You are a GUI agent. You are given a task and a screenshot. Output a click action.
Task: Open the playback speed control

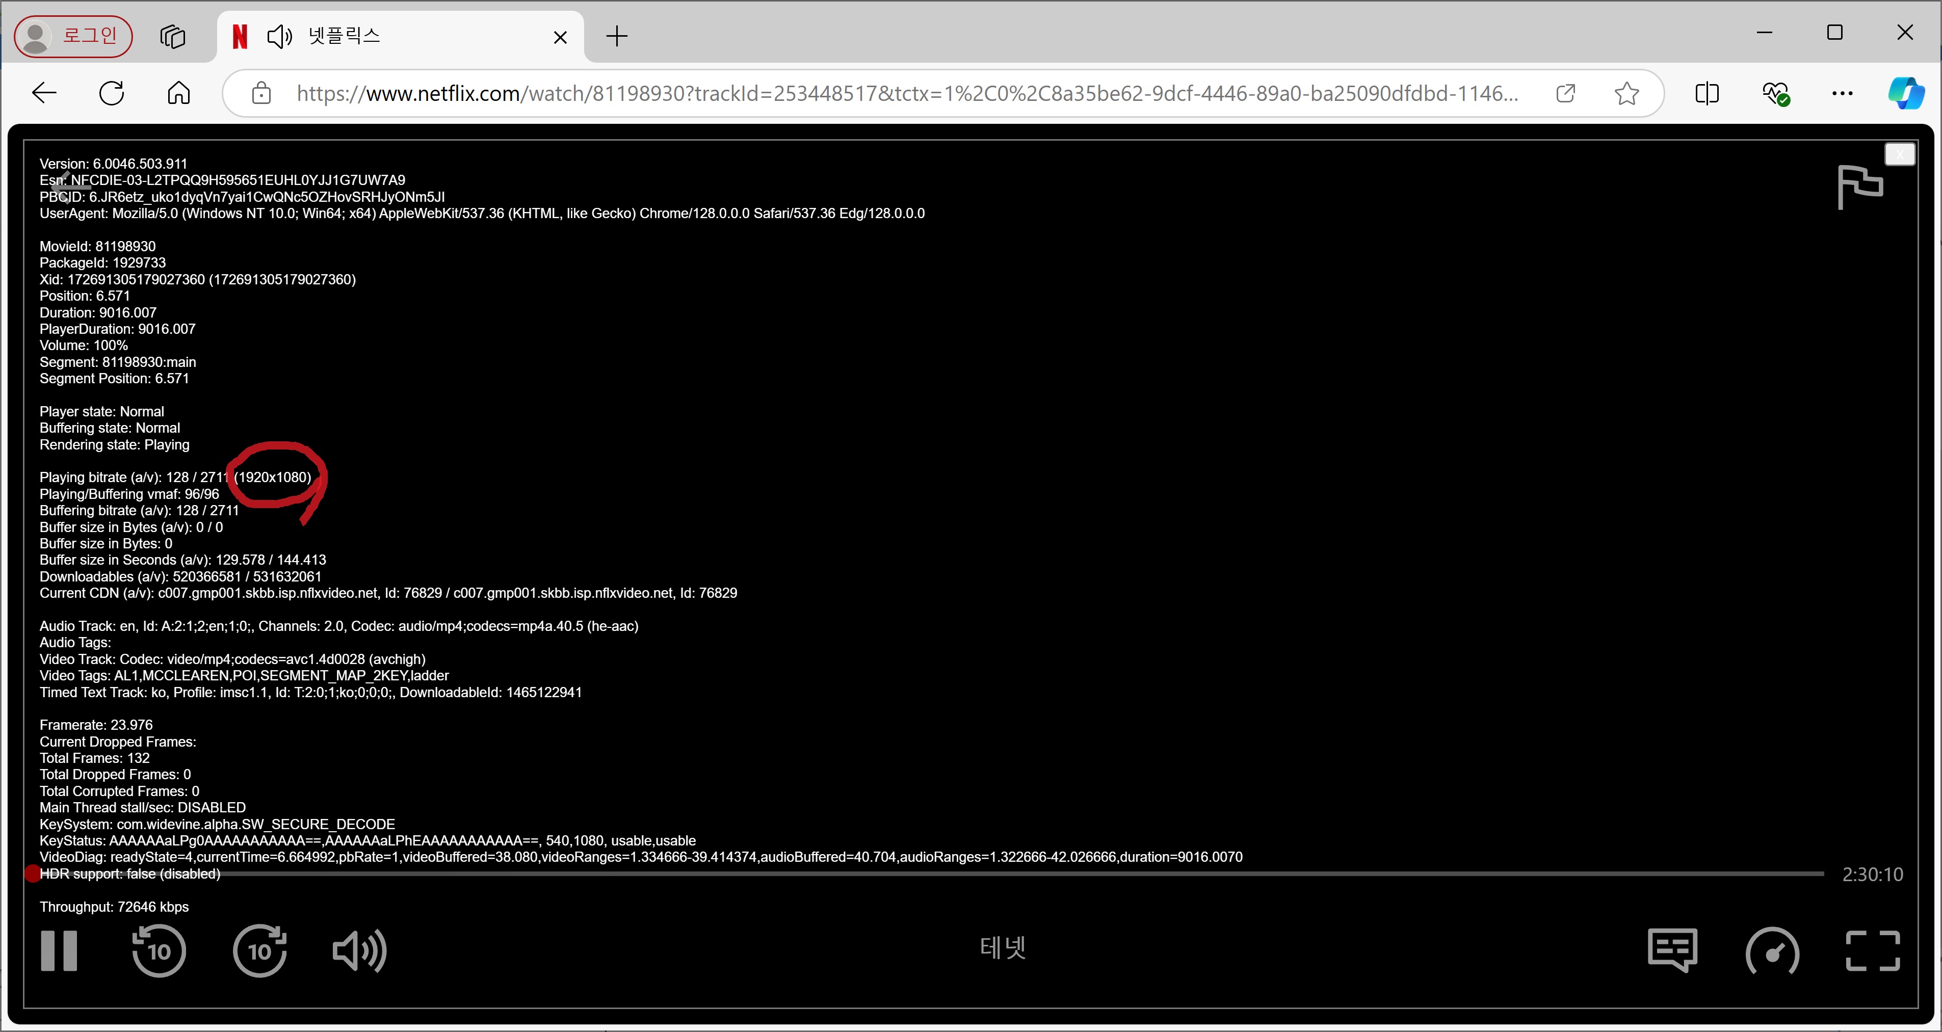1772,952
